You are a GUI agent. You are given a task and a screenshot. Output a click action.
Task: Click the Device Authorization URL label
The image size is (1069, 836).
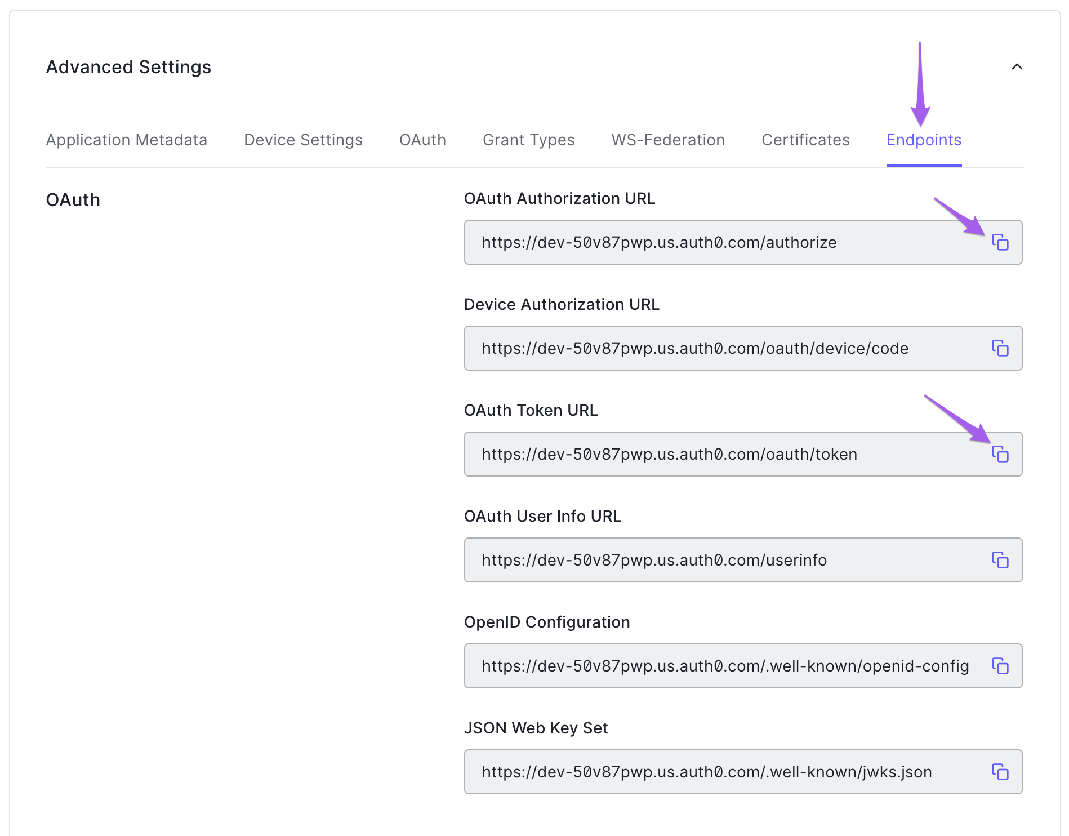tap(562, 304)
